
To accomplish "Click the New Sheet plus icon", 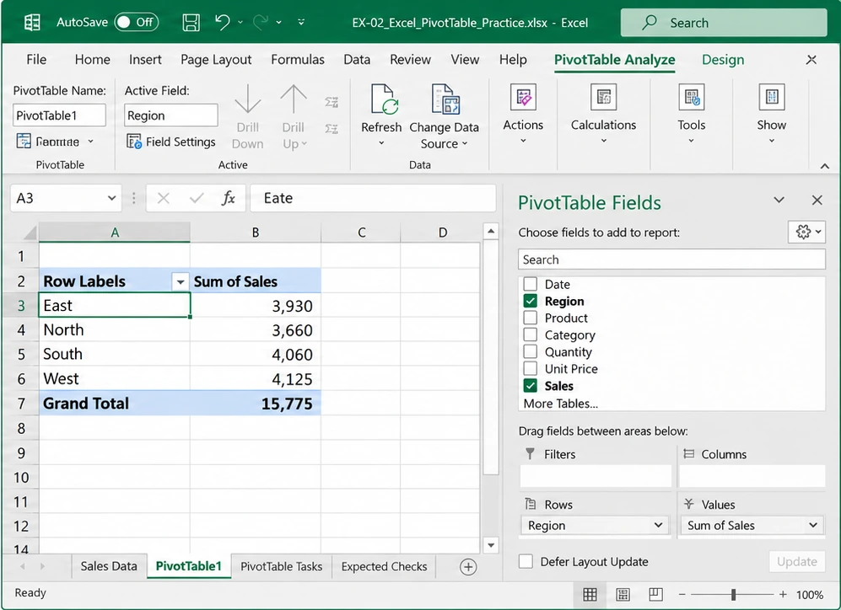I will (x=468, y=567).
